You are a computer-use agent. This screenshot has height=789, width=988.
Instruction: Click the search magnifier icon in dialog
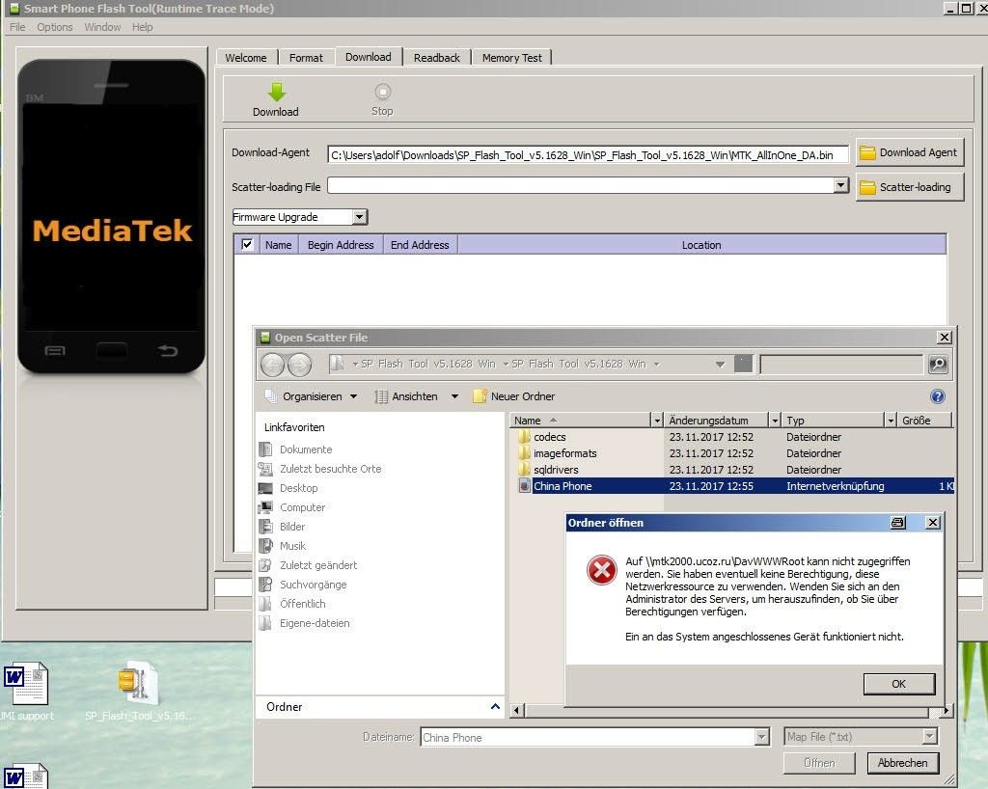(938, 364)
